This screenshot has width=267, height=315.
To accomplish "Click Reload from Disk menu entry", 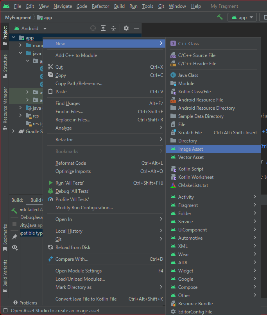I will tap(73, 247).
